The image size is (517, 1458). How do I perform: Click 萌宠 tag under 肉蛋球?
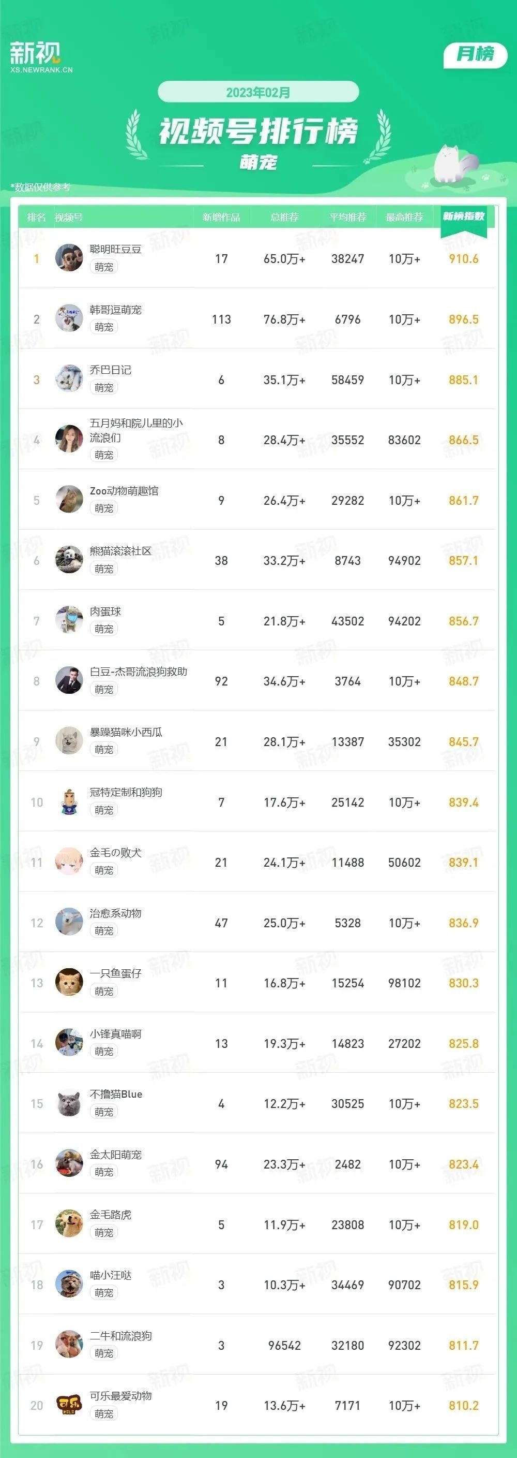point(104,629)
